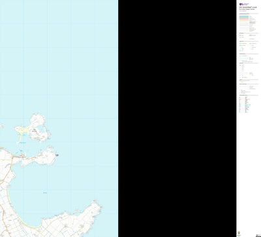Click the Ordnance Survey logo in the legend

(x=244, y=4)
